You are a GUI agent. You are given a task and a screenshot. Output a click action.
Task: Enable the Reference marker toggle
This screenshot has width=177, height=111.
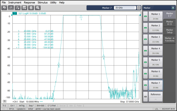[145, 97]
